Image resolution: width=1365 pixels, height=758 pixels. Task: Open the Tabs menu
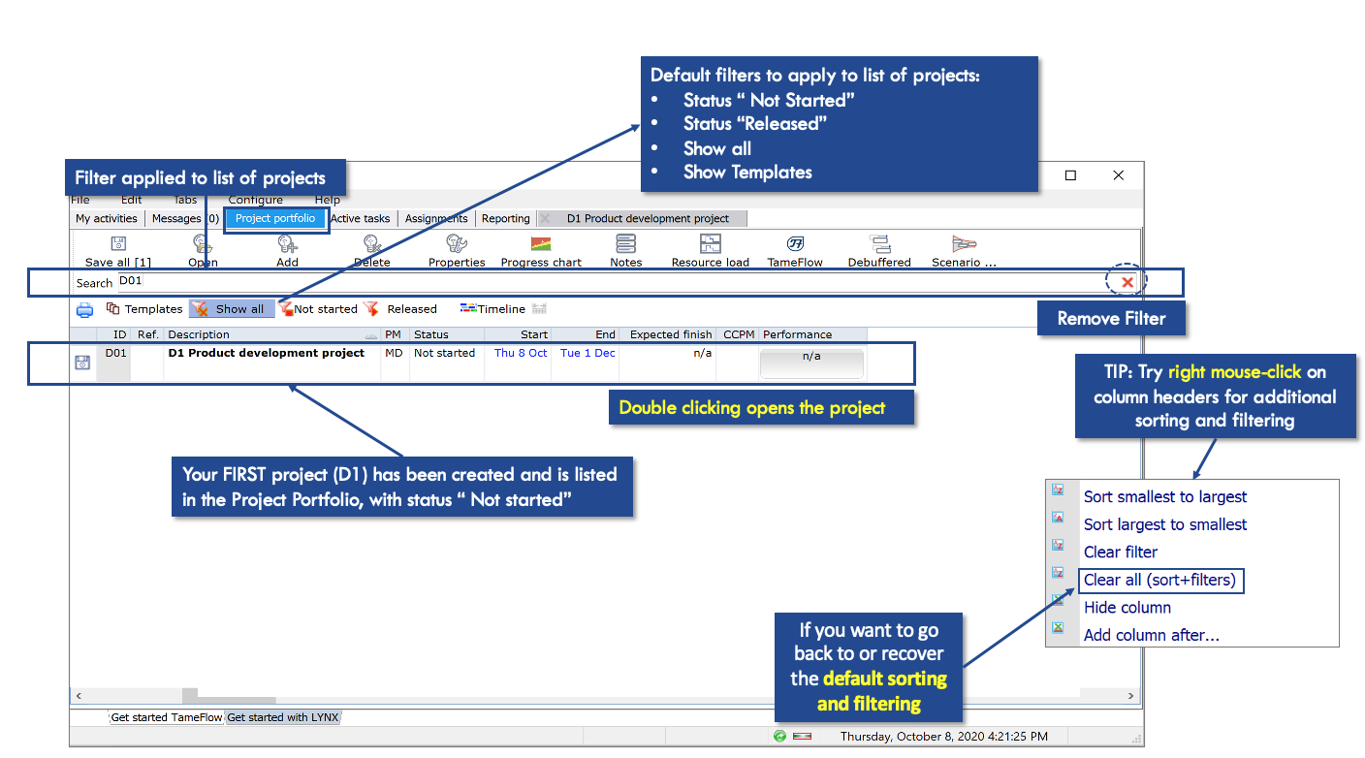185,200
